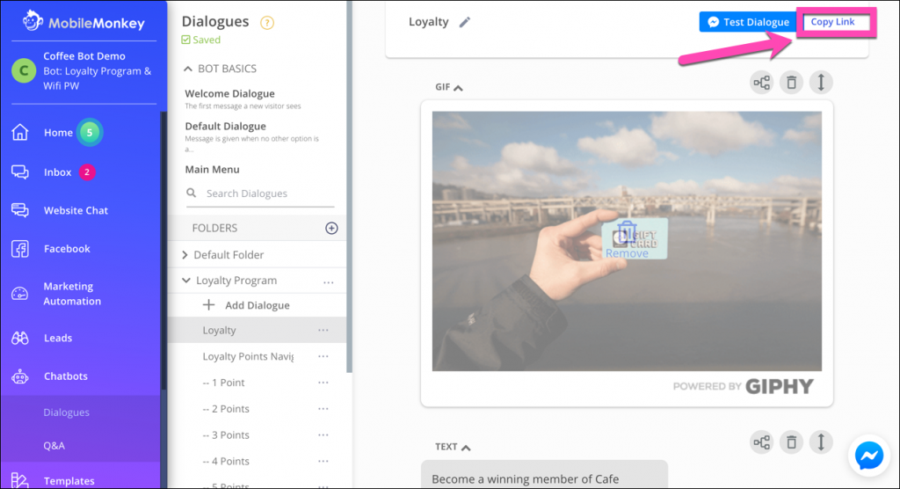
Task: Open the Dialogues help question icon
Action: [267, 22]
